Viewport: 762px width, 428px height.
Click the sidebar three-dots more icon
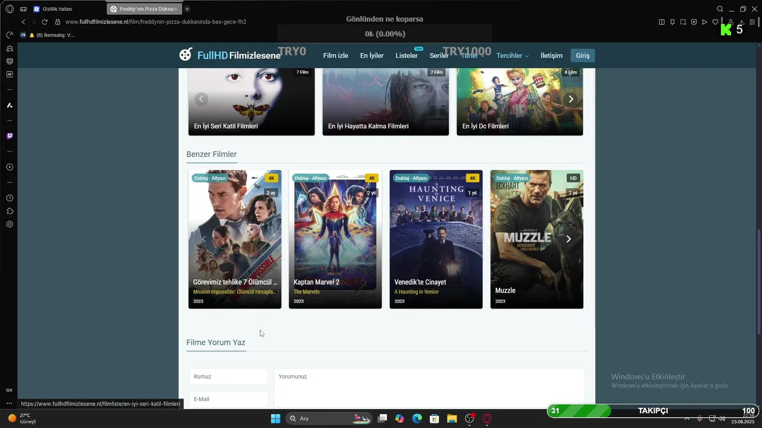[x=10, y=404]
